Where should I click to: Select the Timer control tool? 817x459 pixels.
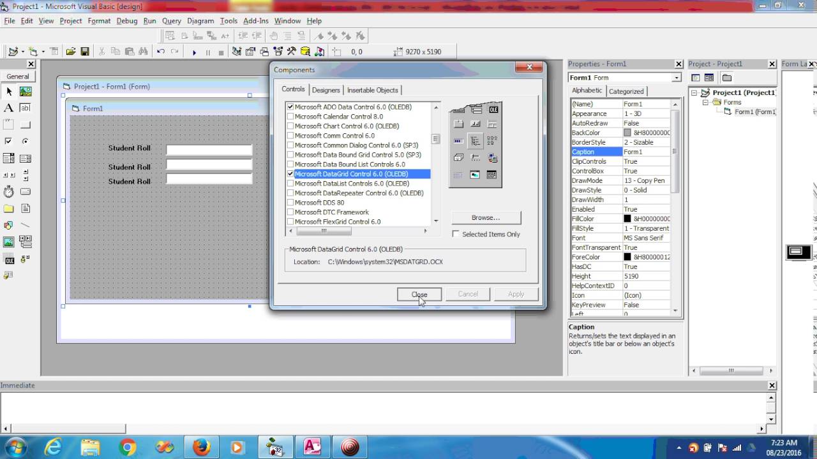(9, 191)
